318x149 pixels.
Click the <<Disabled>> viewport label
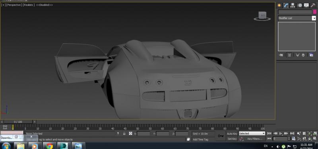45,5
